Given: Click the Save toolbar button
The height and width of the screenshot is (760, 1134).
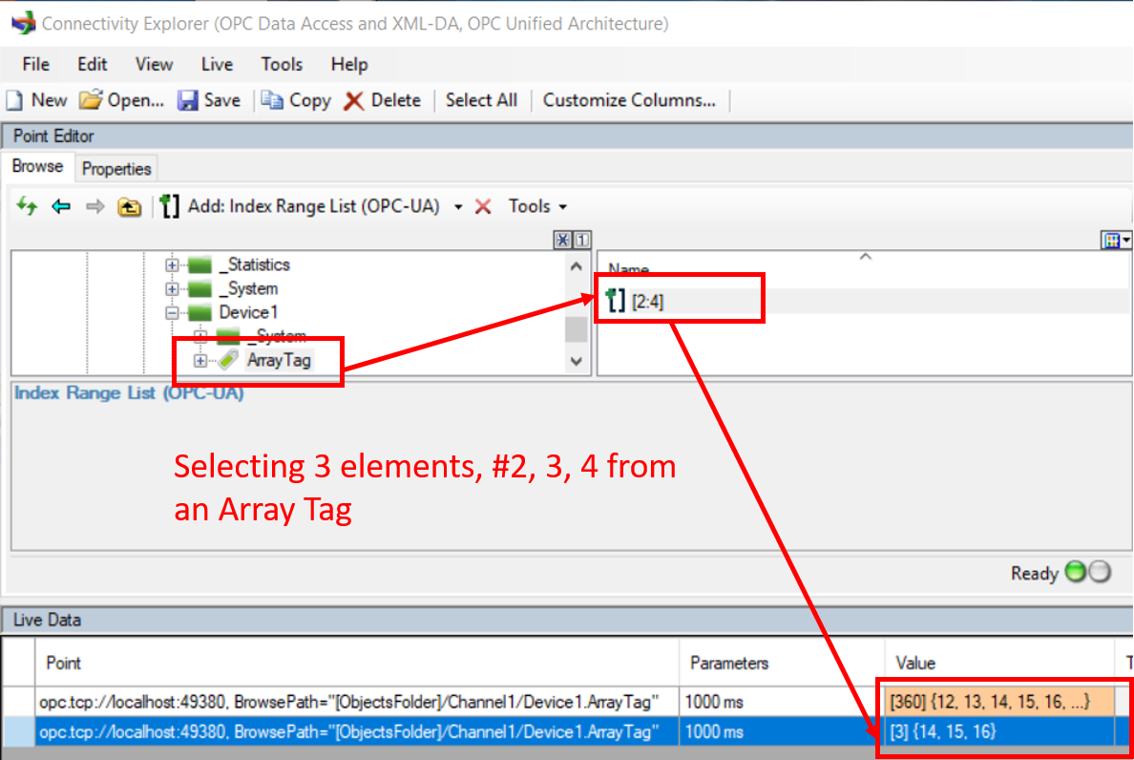Looking at the screenshot, I should [209, 100].
